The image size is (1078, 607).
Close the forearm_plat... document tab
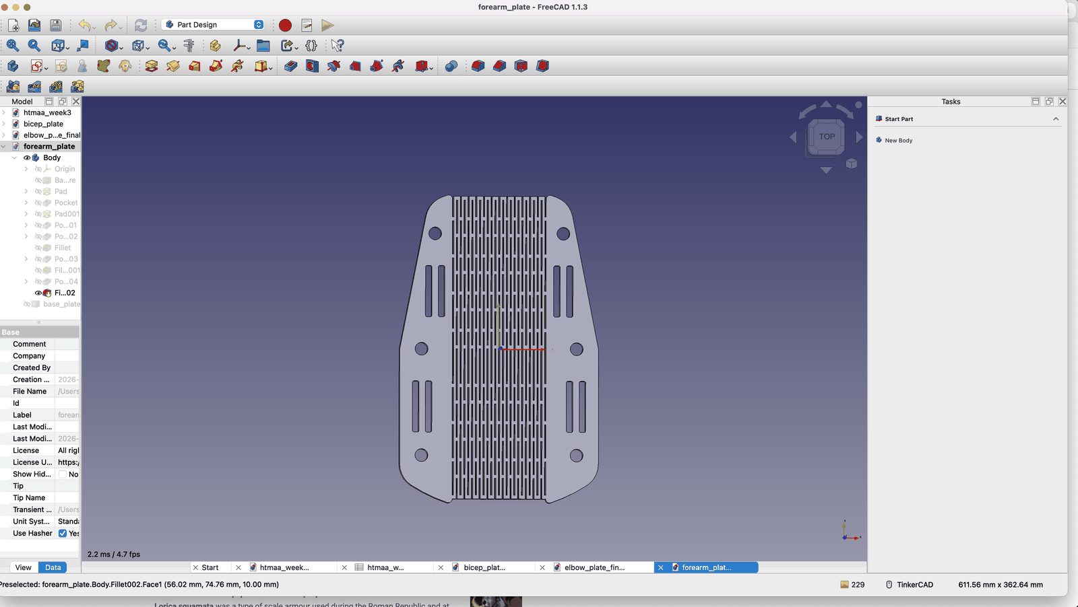click(661, 567)
